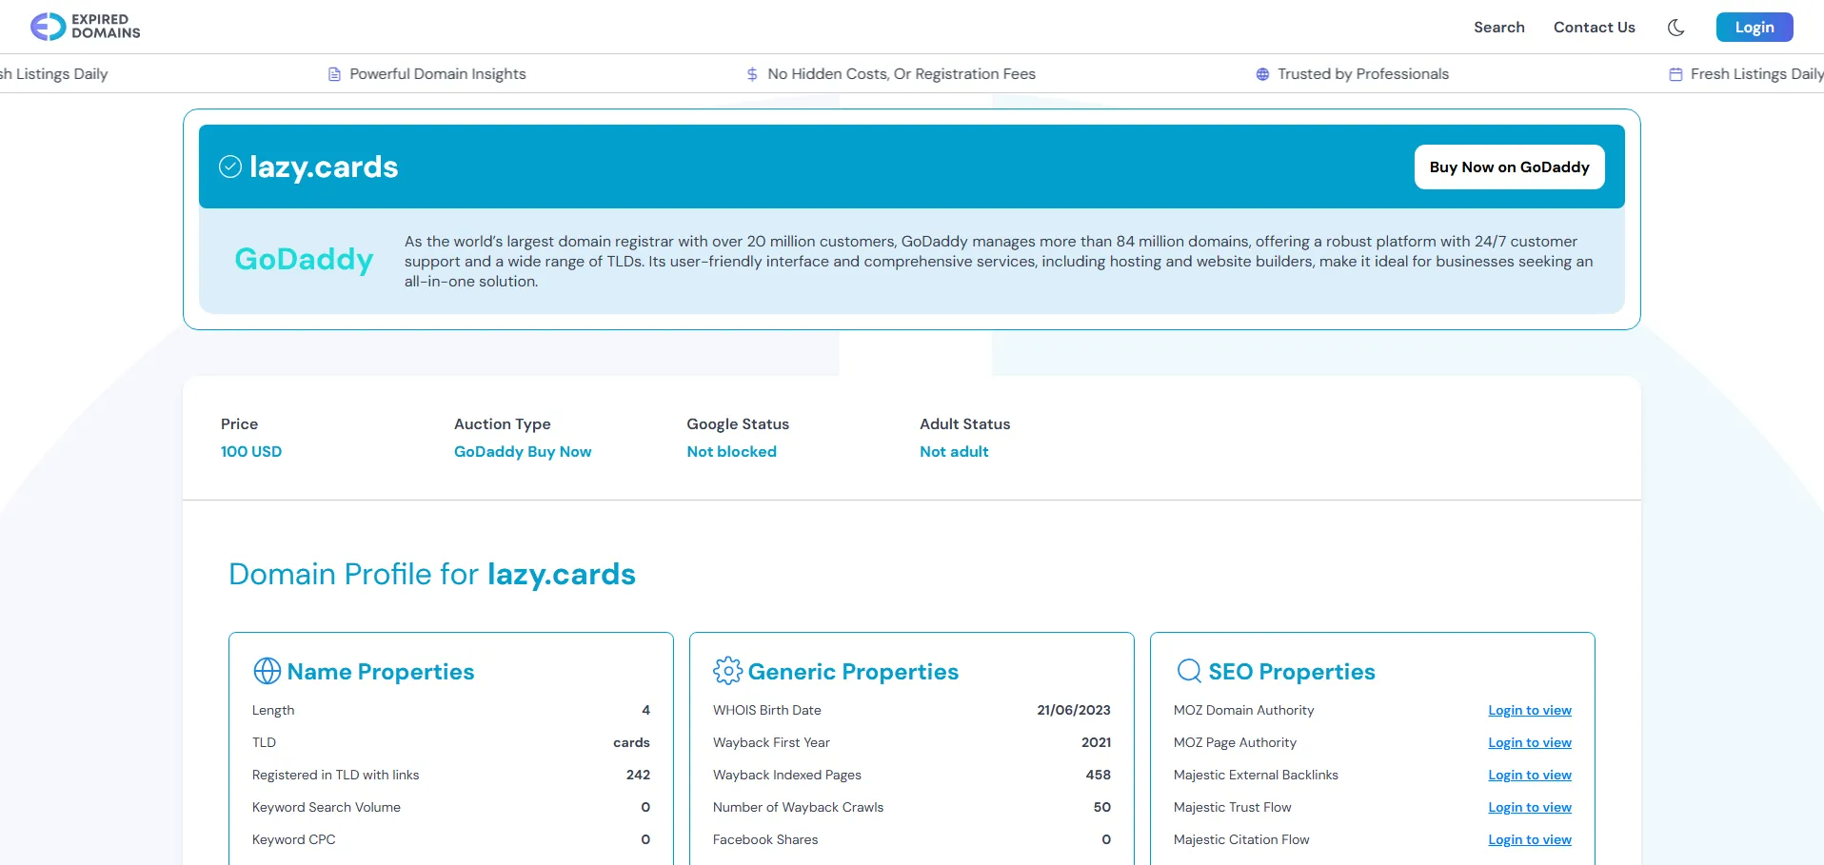Open the Contact Us page
The height and width of the screenshot is (865, 1824).
pyautogui.click(x=1594, y=28)
